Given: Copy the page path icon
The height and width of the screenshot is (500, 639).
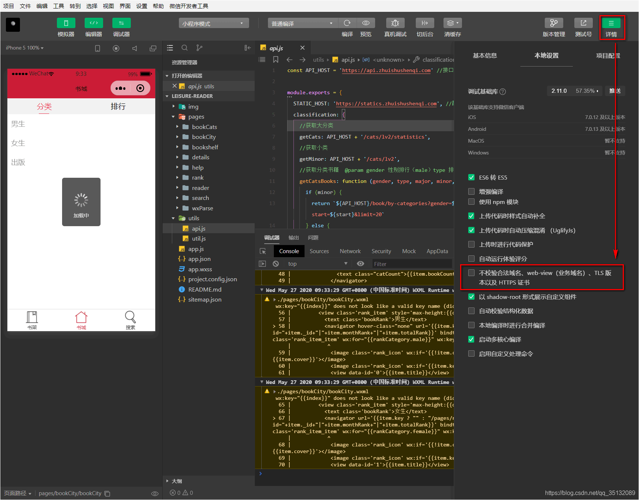Looking at the screenshot, I should coord(107,493).
